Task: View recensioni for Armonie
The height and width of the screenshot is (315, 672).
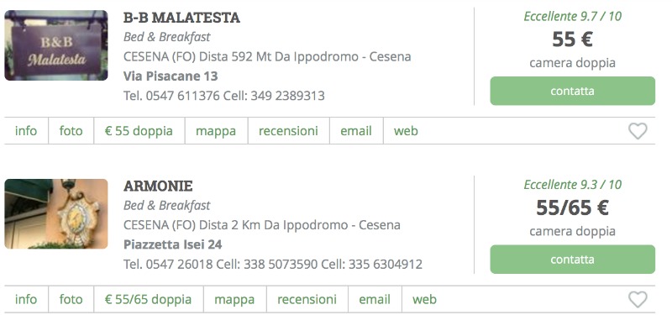Action: 307,299
